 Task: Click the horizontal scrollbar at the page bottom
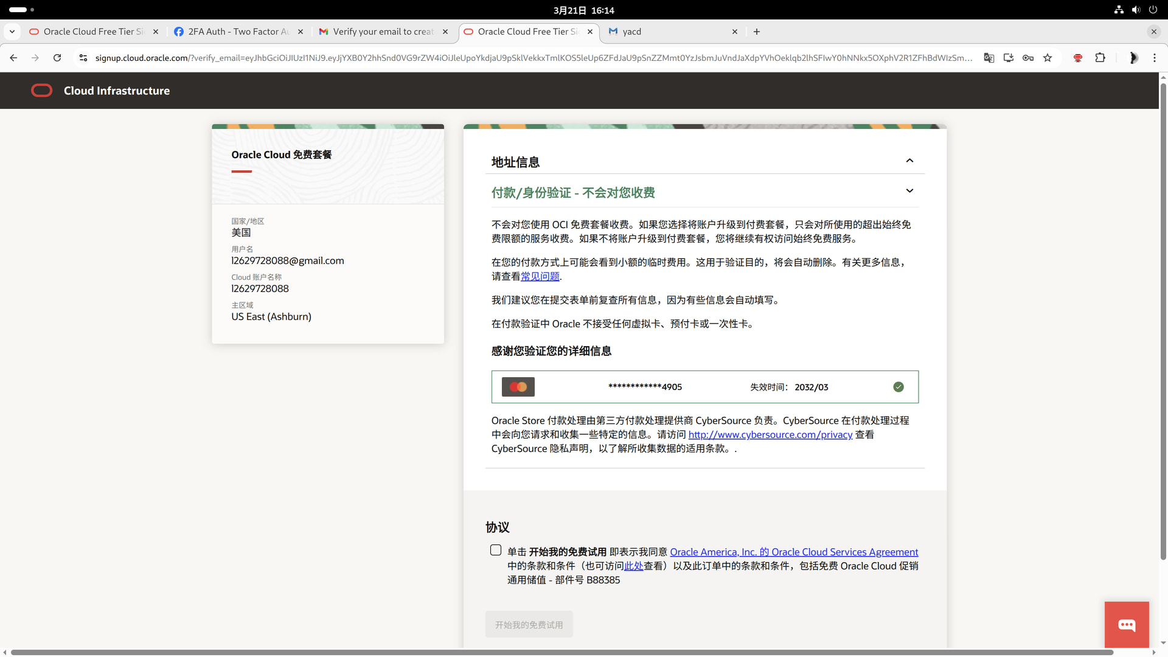coord(562,652)
